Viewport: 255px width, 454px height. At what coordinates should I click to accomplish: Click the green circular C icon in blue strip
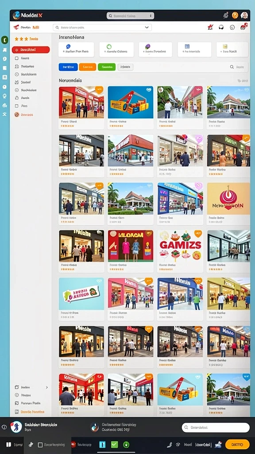pyautogui.click(x=4, y=40)
